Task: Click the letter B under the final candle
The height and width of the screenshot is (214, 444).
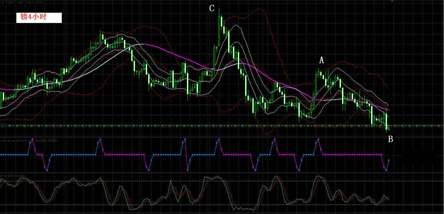Action: coord(391,139)
